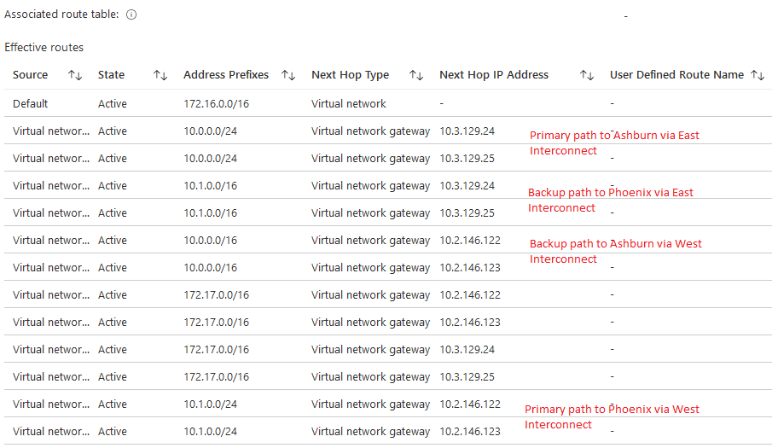The image size is (778, 448).
Task: Sort by Source column arrows icon
Action: coord(75,75)
